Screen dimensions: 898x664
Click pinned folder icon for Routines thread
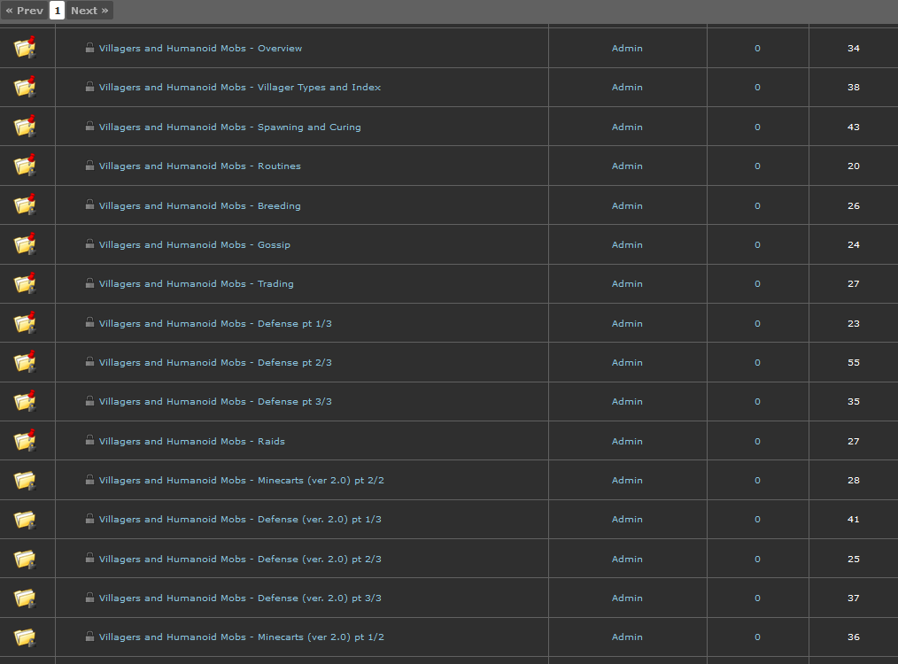(25, 165)
